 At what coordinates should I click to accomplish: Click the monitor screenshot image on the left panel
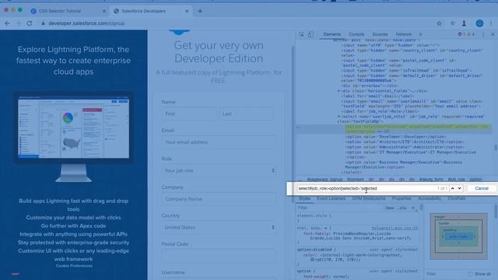(x=73, y=137)
